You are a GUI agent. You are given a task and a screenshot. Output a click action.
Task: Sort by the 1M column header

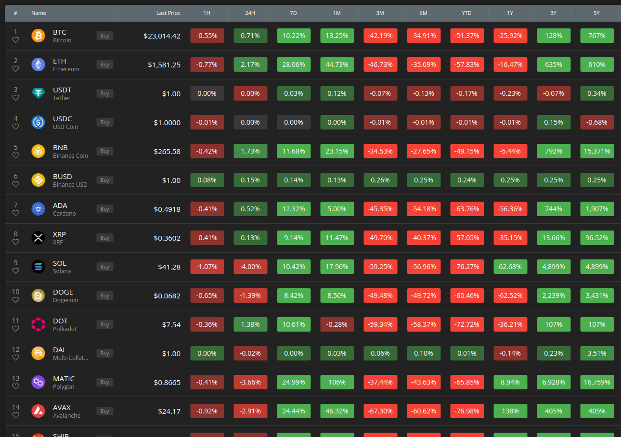[x=336, y=13]
